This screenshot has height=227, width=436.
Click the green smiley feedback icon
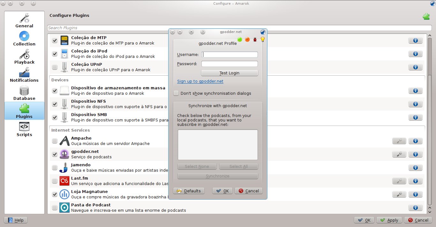tap(240, 39)
